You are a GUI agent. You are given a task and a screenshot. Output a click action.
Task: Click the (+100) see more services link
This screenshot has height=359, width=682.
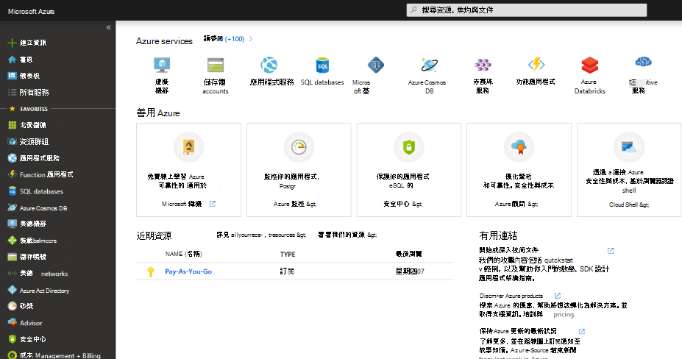point(235,39)
